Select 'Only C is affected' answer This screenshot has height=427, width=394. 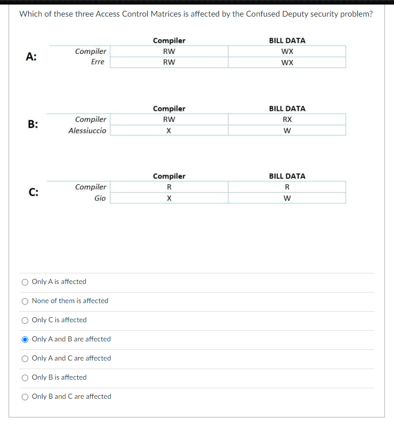click(25, 320)
